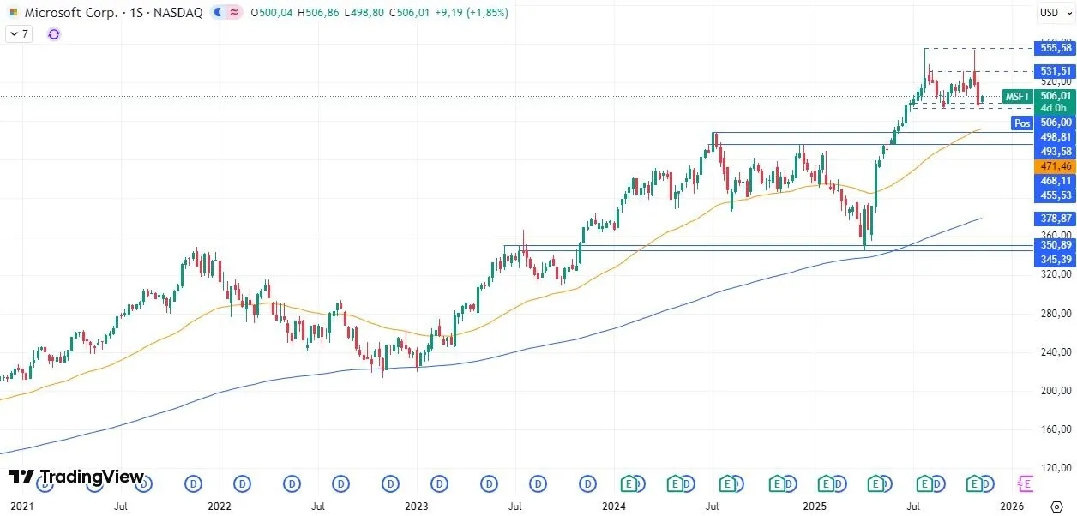Toggle the countdown label showing 4d 0h
Viewport: 1077px width, 516px height.
1053,109
